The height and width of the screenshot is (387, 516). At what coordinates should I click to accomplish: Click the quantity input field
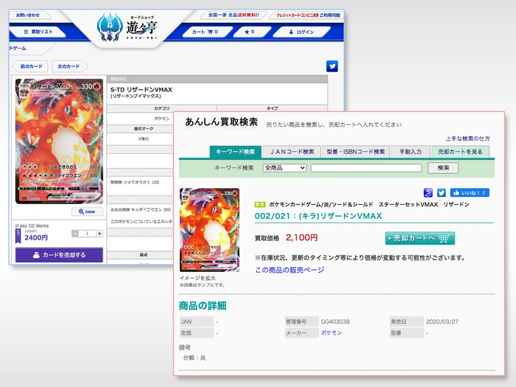pyautogui.click(x=87, y=233)
